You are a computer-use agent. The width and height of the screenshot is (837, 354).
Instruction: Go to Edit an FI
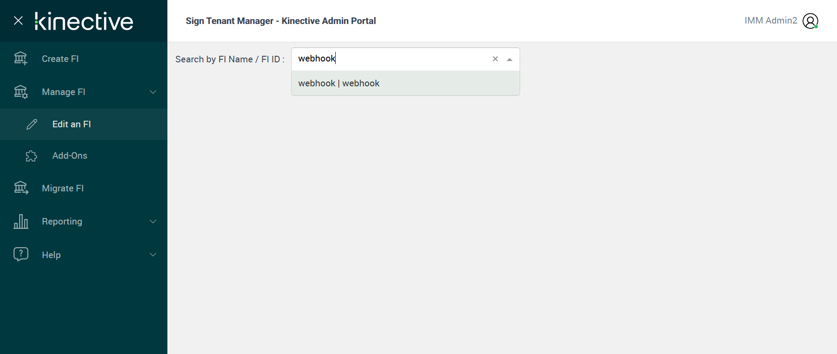pyautogui.click(x=71, y=124)
